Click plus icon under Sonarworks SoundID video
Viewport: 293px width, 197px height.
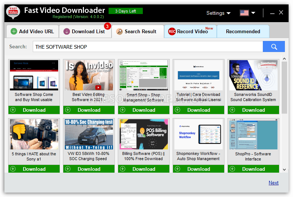click(x=232, y=110)
